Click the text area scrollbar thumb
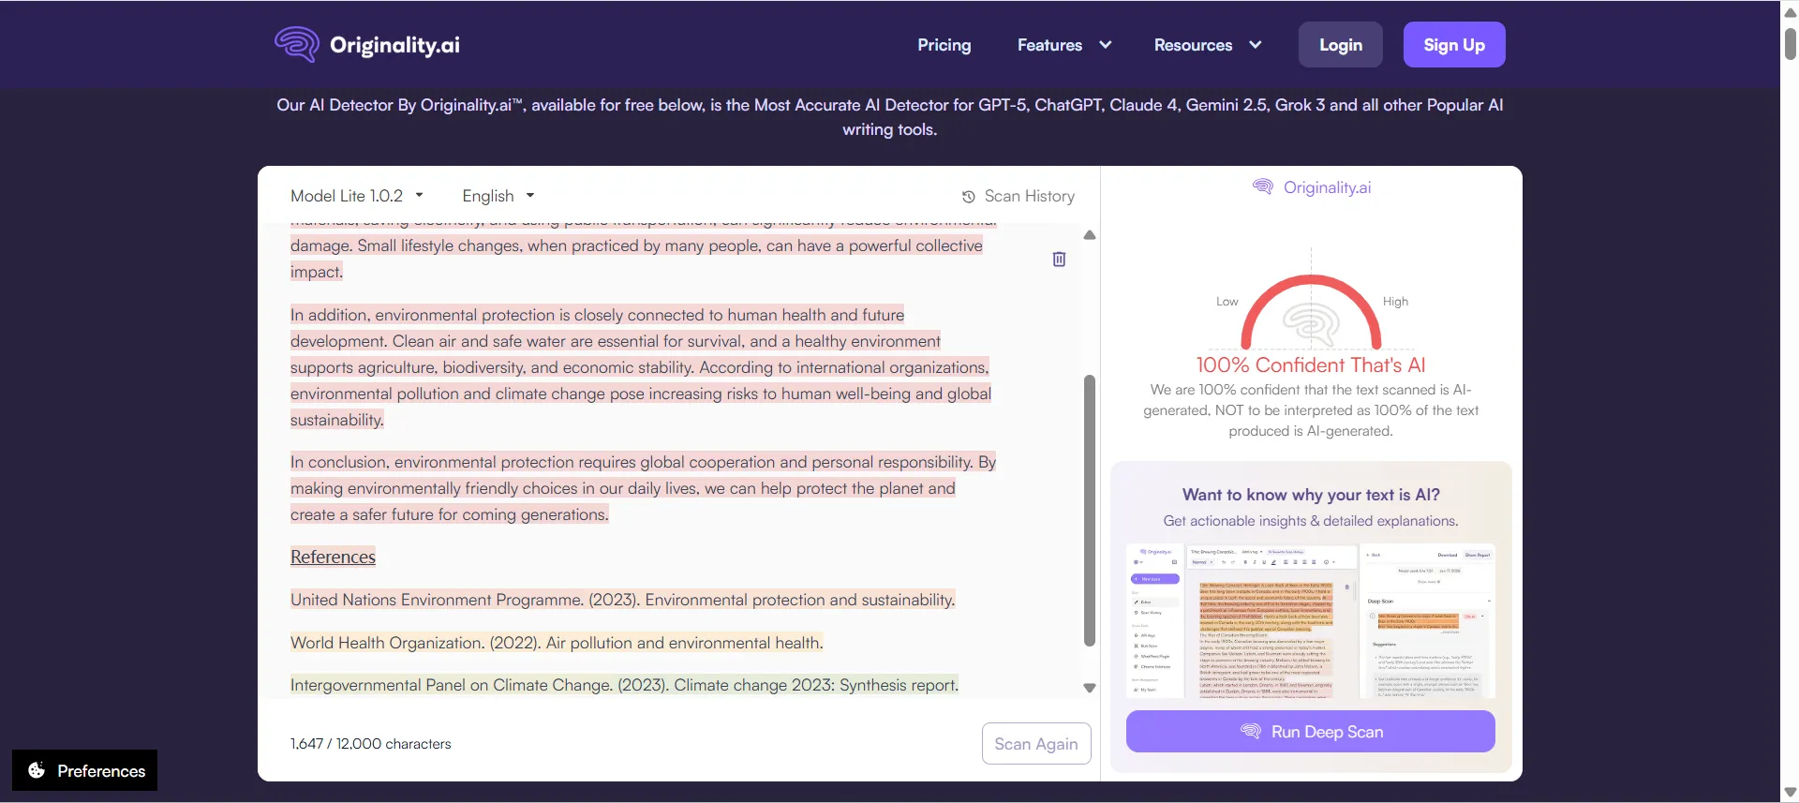Viewport: 1799px width, 803px height. pos(1090,511)
